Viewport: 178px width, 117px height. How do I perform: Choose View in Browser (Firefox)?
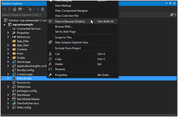[70, 21]
